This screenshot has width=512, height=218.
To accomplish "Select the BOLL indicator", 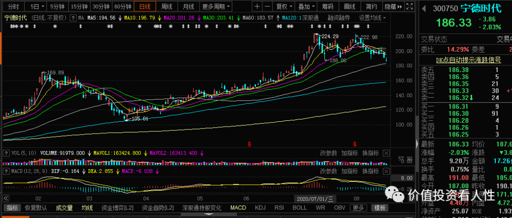I will pos(300,208).
